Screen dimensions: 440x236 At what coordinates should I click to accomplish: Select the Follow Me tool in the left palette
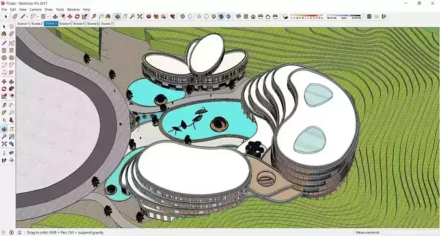pyautogui.click(x=11, y=89)
